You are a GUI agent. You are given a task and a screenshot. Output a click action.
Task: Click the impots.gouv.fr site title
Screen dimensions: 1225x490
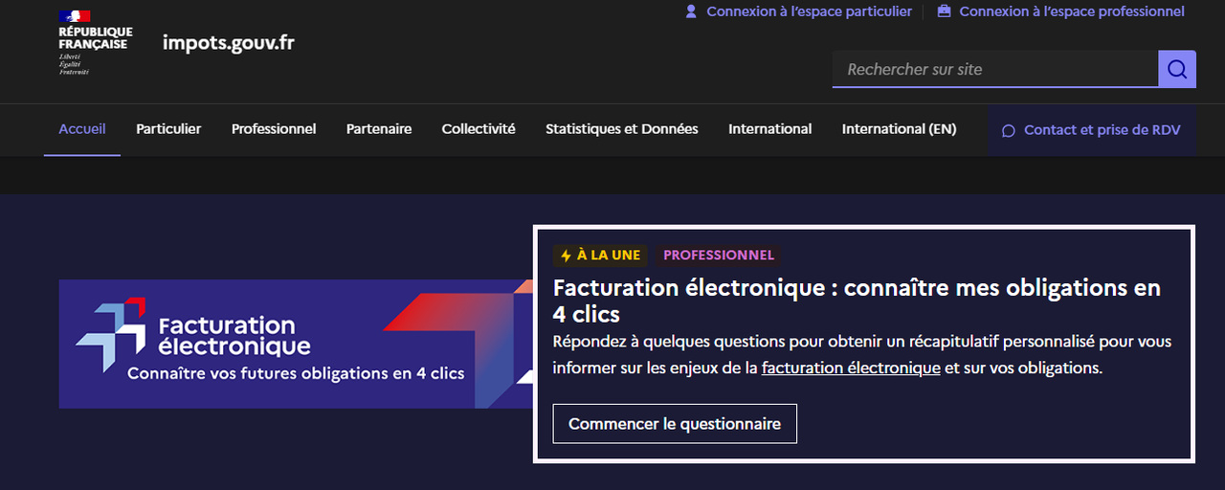[x=229, y=42]
